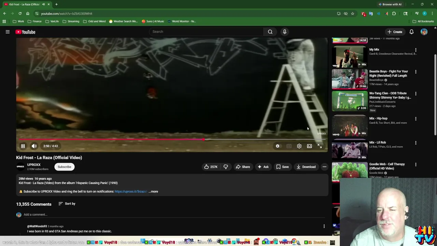
Task: Go to the YouTube home logo
Action: 25,32
